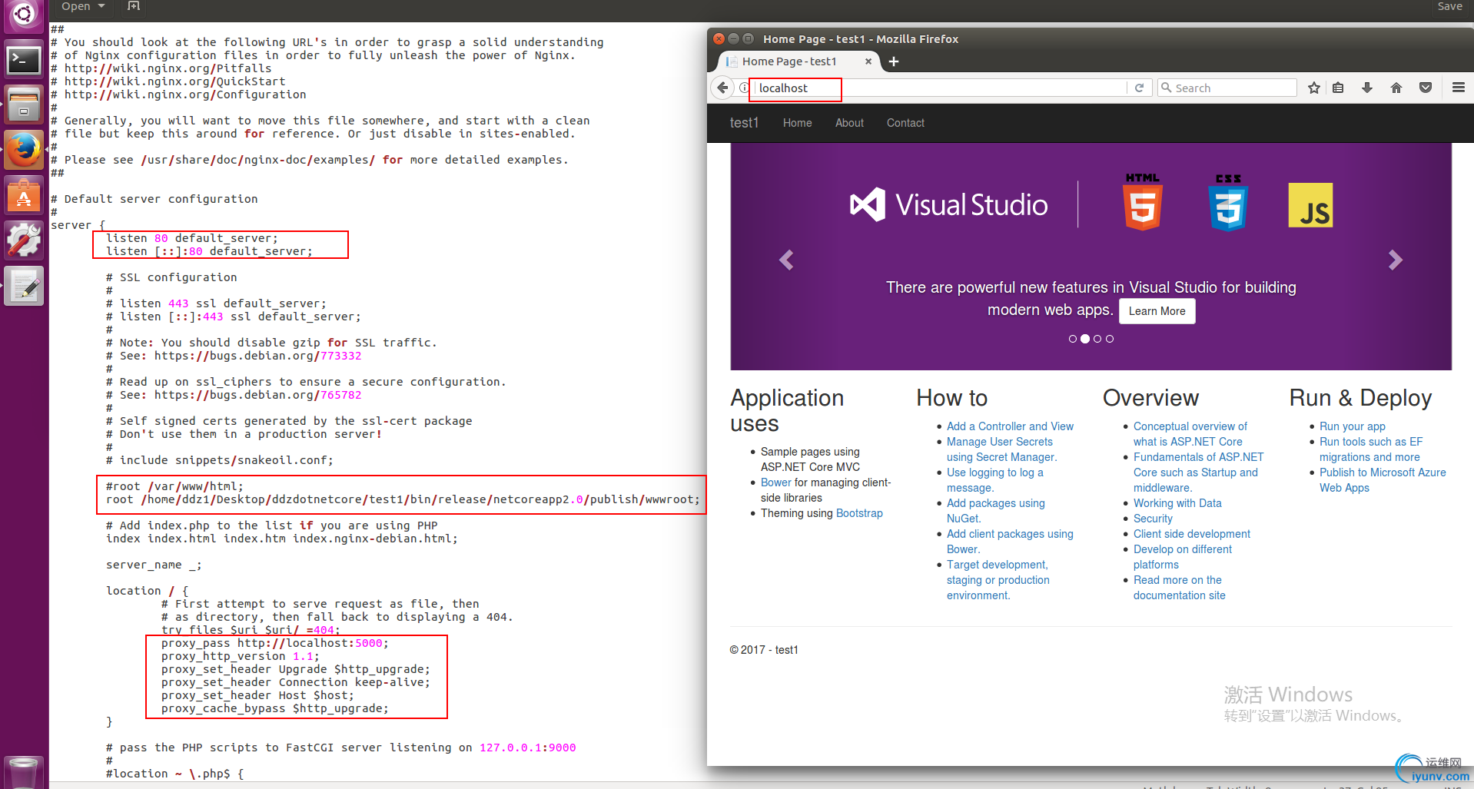Click test1 brand in navbar
The width and height of the screenshot is (1474, 789).
744,123
